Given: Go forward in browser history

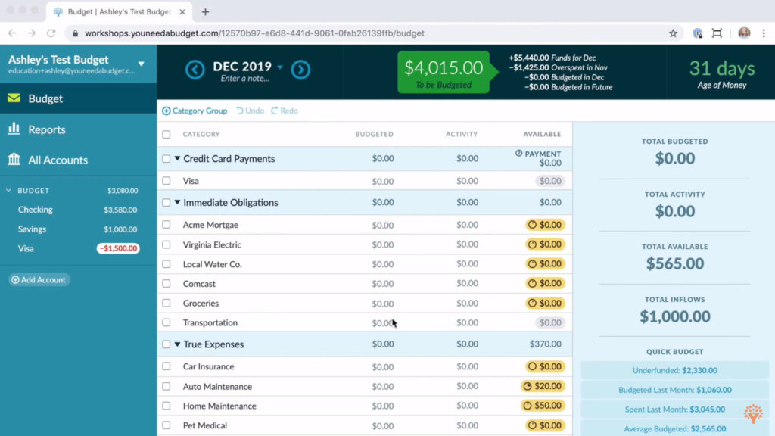Looking at the screenshot, I should pyautogui.click(x=32, y=33).
